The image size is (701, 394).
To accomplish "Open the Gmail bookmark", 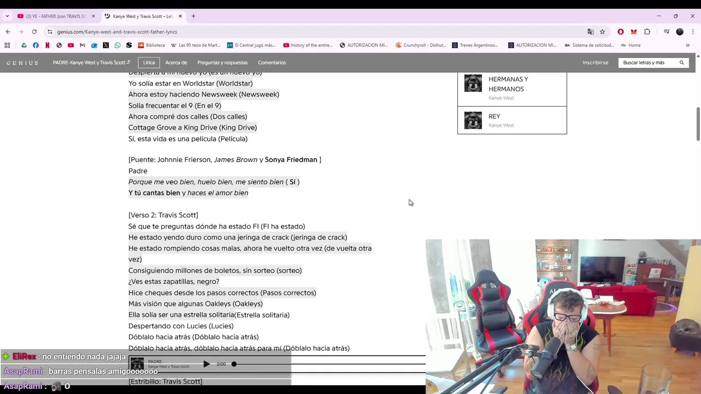I will click(x=82, y=45).
